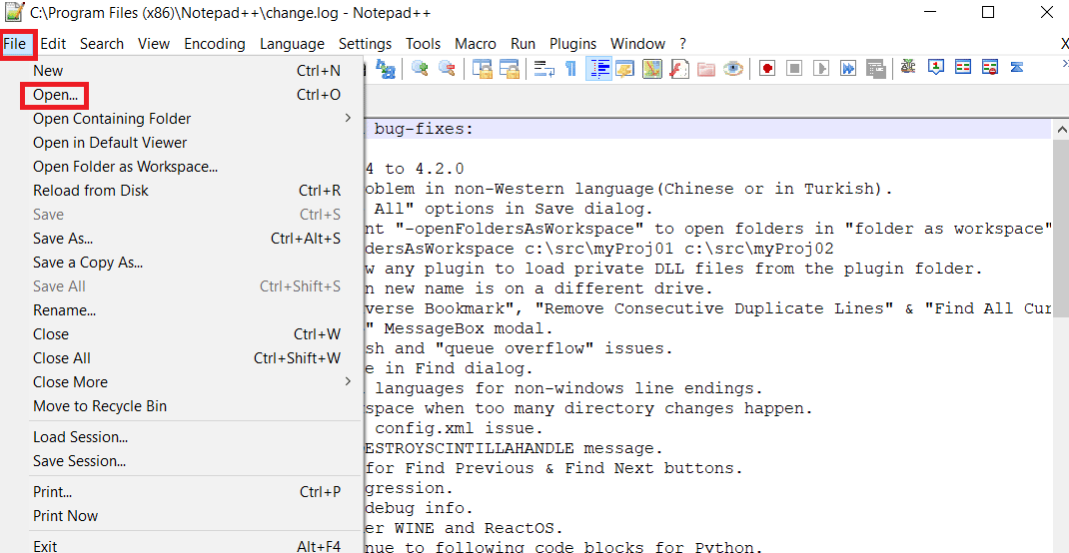This screenshot has height=553, width=1069.
Task: Click the macro Playback icon
Action: 821,68
